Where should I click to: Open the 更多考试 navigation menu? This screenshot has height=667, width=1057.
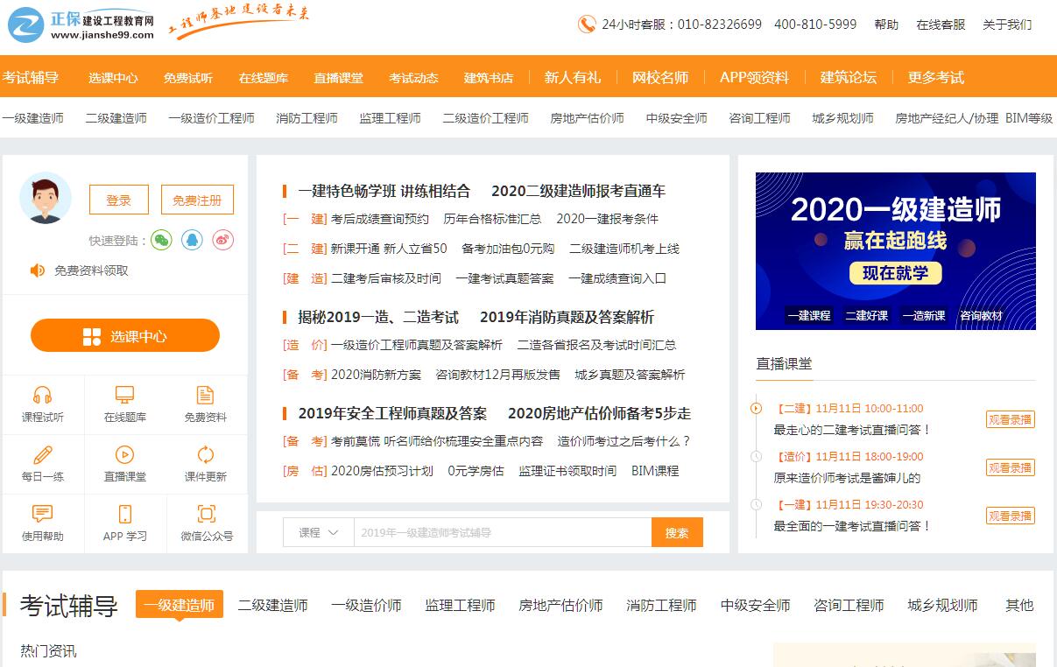tap(935, 77)
